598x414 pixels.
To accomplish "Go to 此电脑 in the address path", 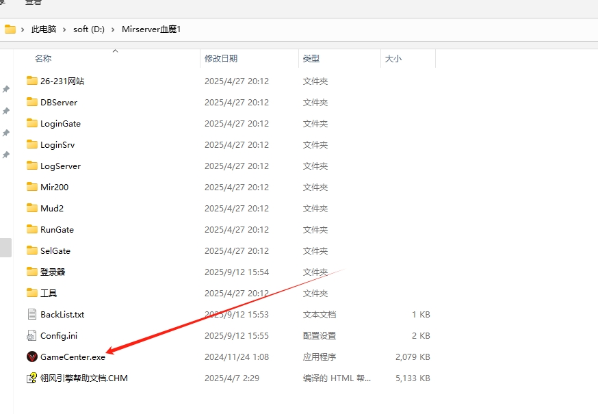I will coord(44,29).
